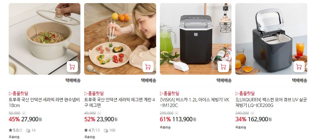Screen dimensions: 311x140
Task: Add the ramen pot to cart
Action: pyautogui.click(x=72, y=67)
